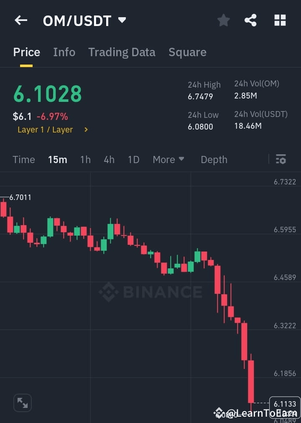Image resolution: width=301 pixels, height=423 pixels.
Task: Expand the chart to fullscreen
Action: tap(22, 402)
